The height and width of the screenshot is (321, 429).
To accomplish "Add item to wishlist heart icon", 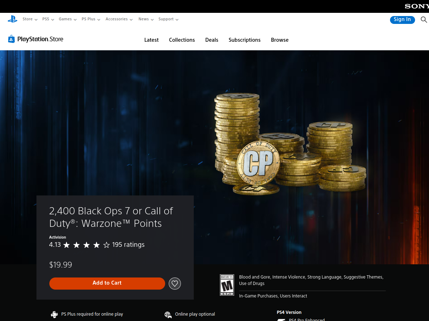I will tap(175, 284).
